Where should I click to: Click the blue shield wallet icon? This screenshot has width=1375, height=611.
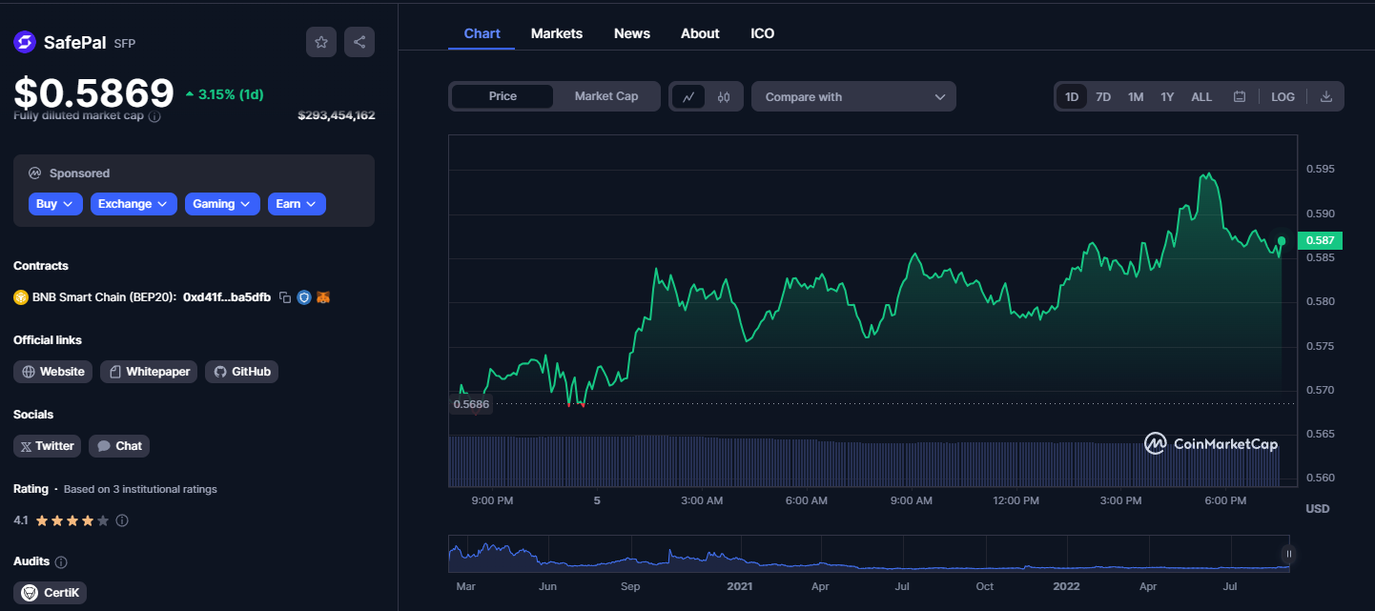tap(304, 297)
